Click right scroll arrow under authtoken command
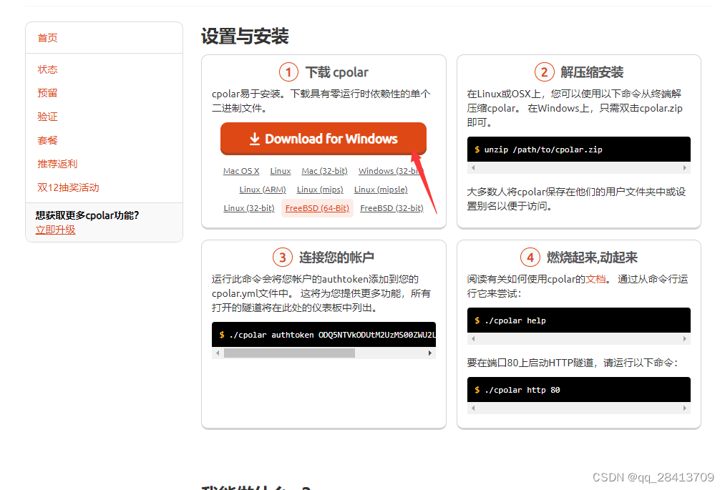 pos(430,353)
